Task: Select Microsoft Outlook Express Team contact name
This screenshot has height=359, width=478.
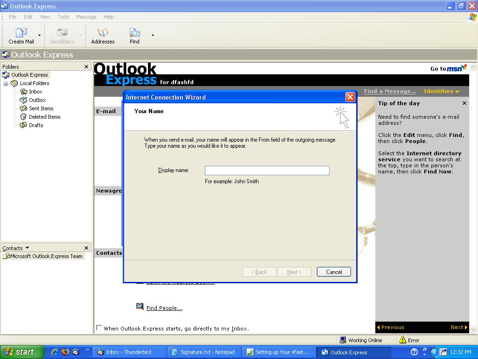Action: point(46,256)
